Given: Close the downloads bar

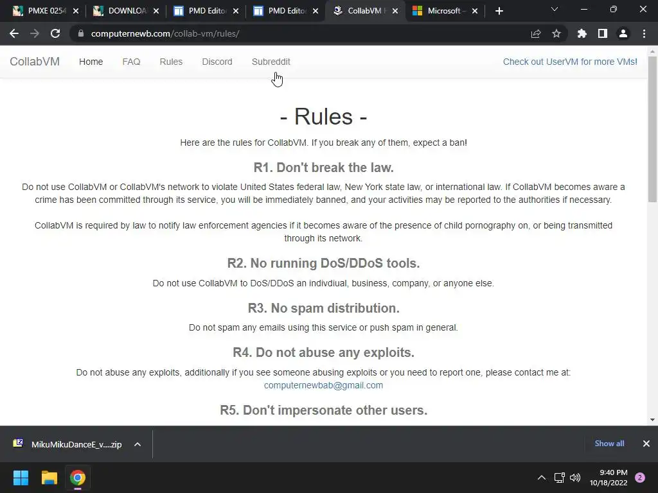Looking at the screenshot, I should click(x=646, y=444).
